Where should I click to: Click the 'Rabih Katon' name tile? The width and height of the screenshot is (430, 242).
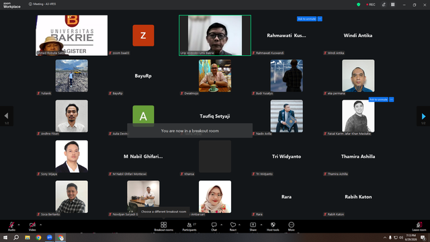358,197
